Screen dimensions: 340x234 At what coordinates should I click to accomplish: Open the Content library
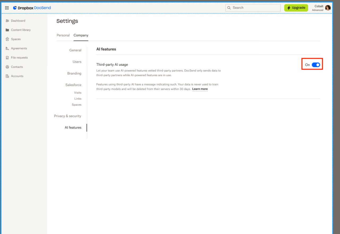[x=20, y=30]
